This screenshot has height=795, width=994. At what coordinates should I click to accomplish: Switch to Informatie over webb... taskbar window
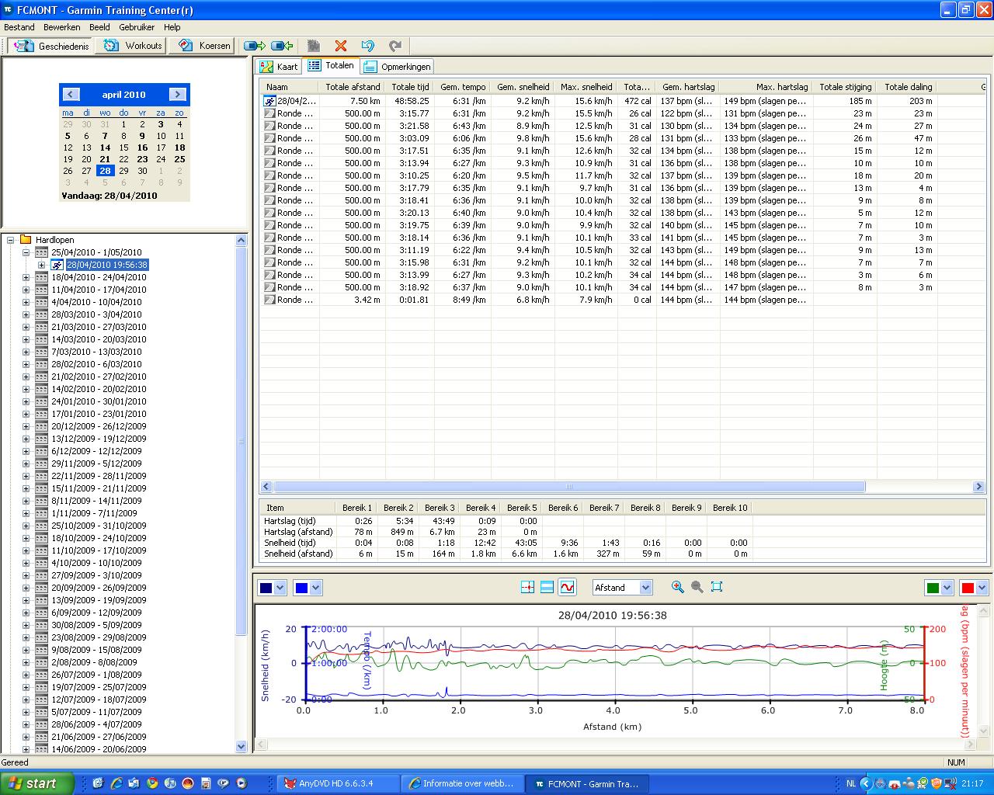pyautogui.click(x=462, y=783)
